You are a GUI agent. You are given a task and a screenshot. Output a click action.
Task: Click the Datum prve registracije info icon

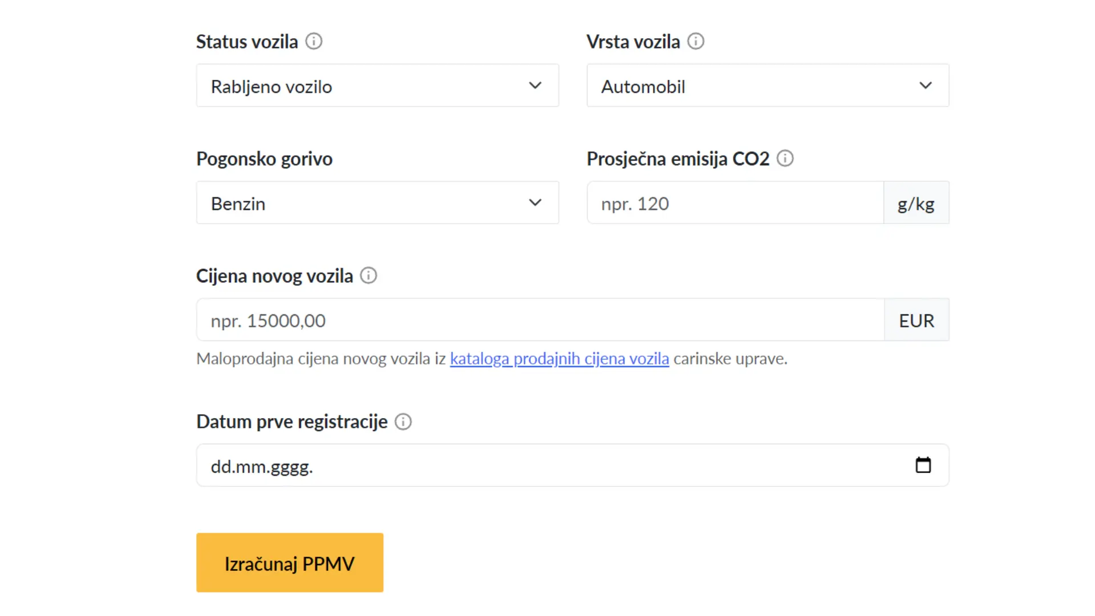pos(403,422)
